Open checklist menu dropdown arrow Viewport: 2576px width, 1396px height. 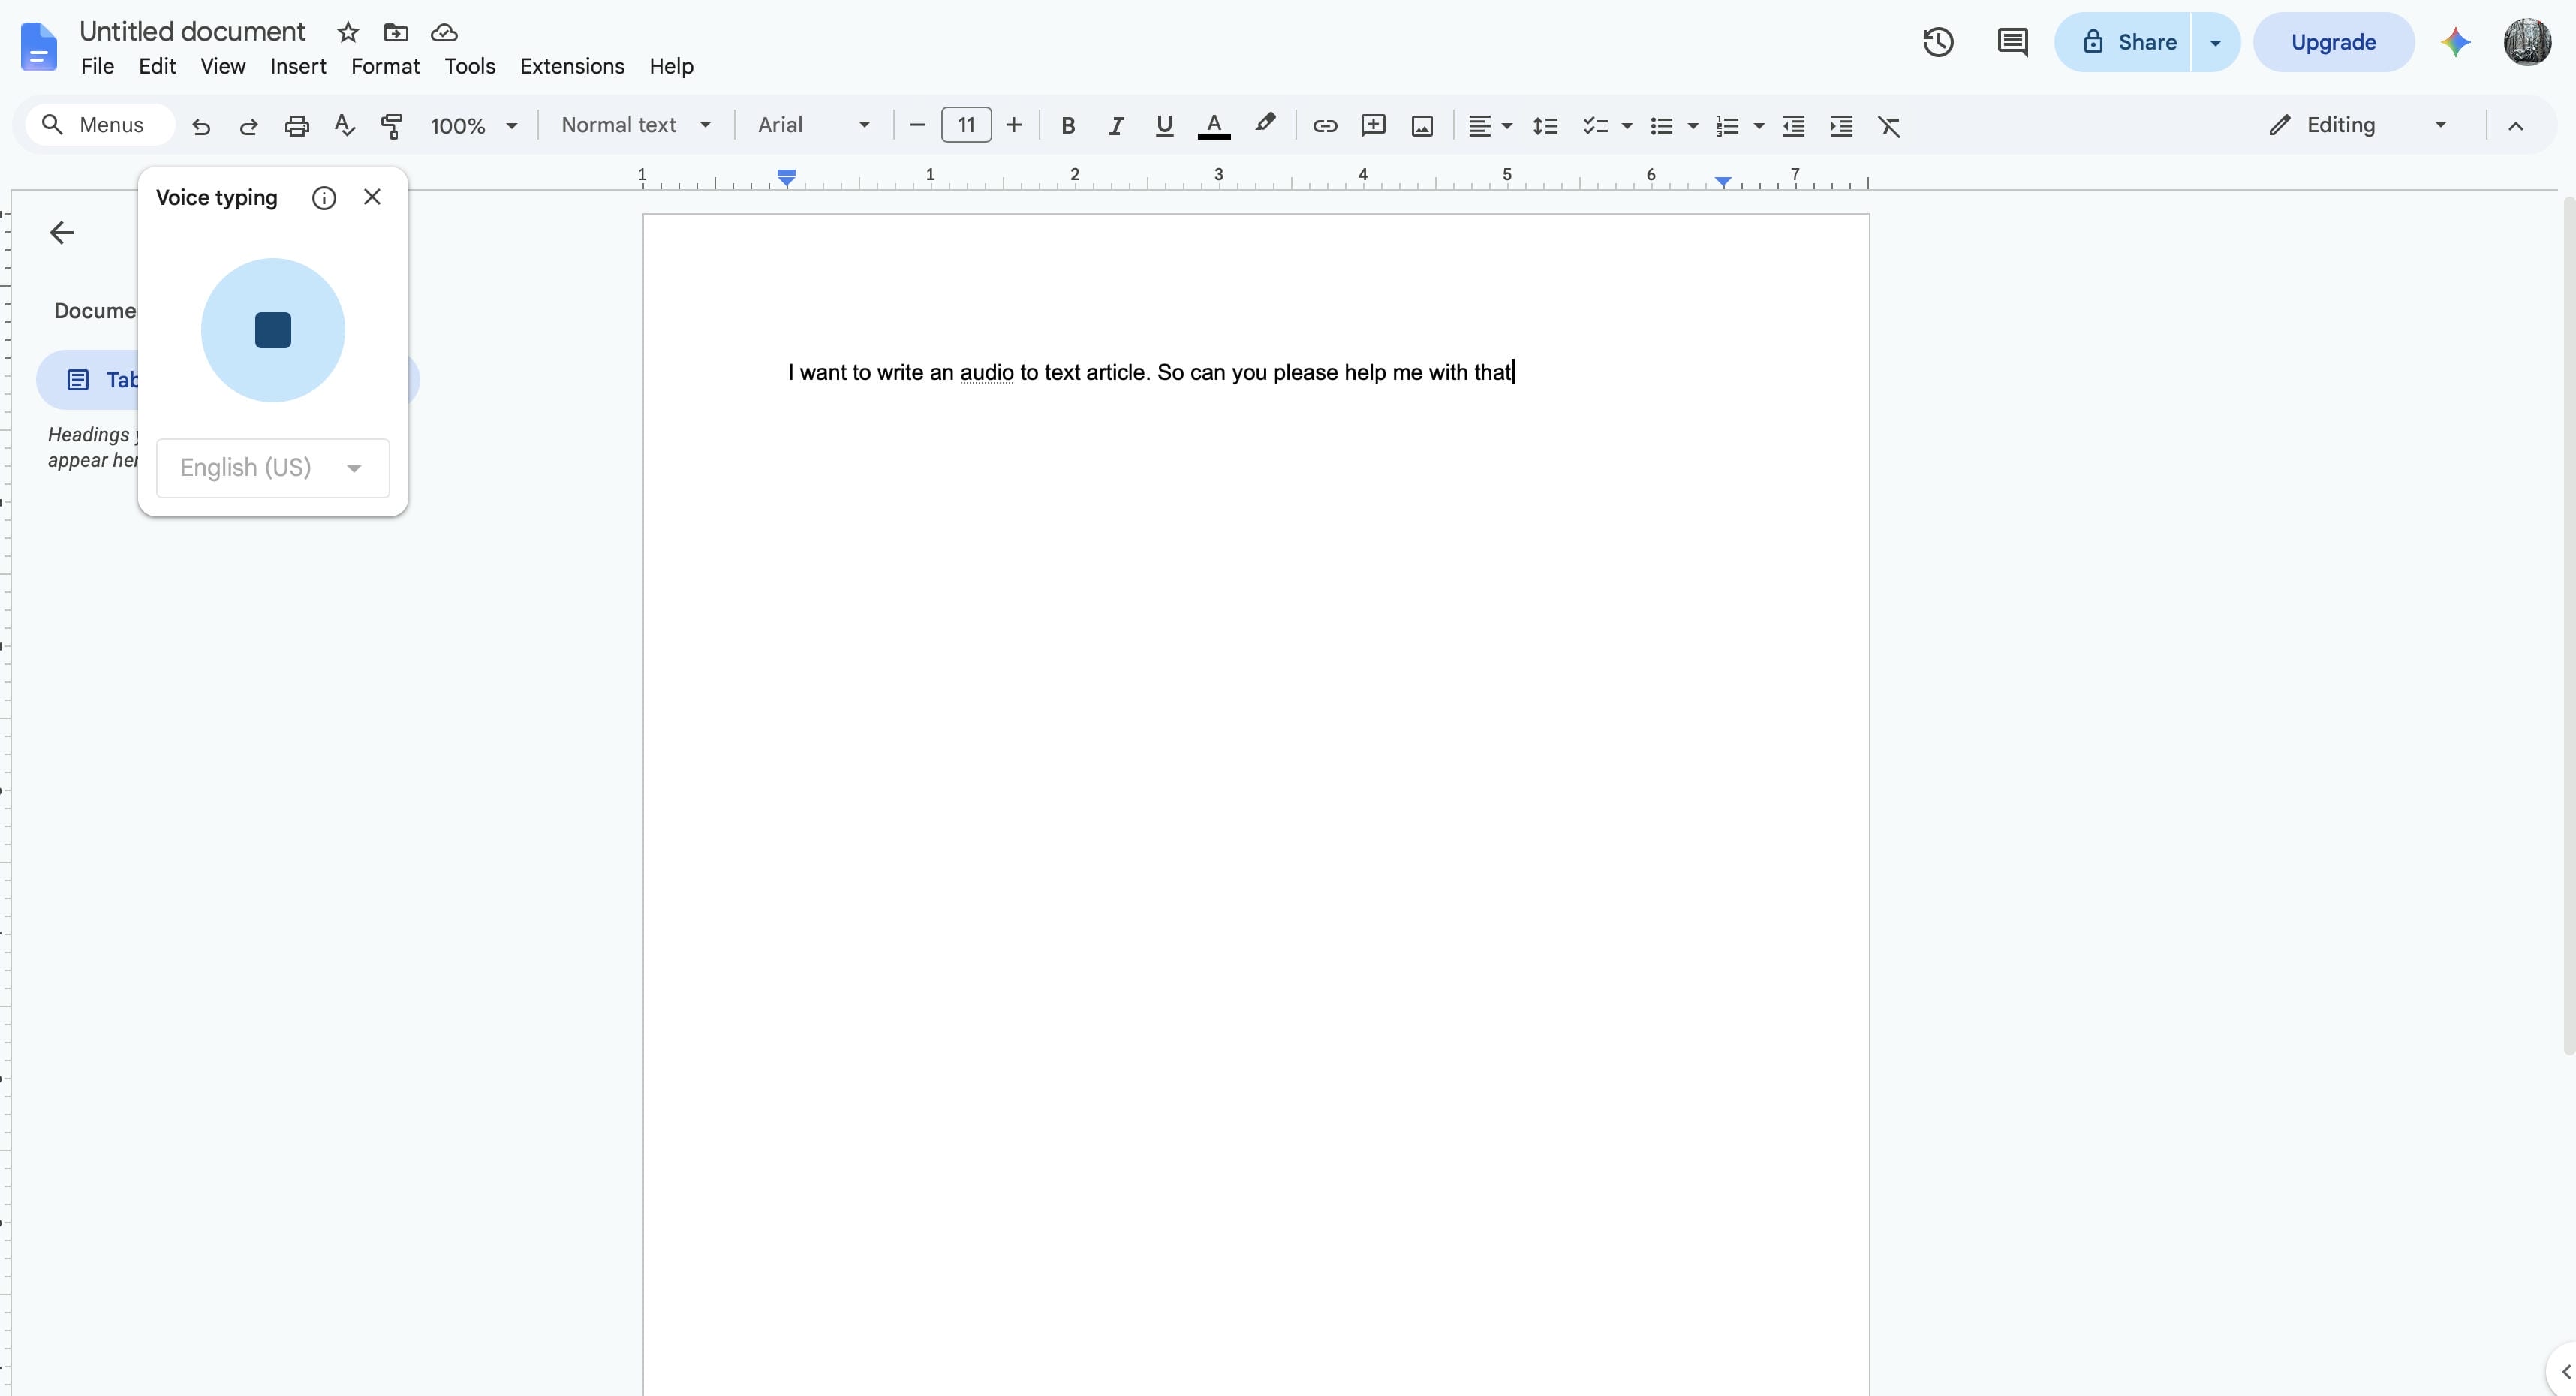click(x=1627, y=126)
